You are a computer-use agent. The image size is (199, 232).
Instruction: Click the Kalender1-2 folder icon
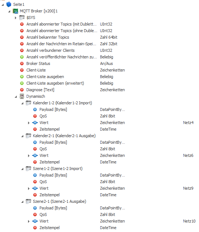pos(28,103)
